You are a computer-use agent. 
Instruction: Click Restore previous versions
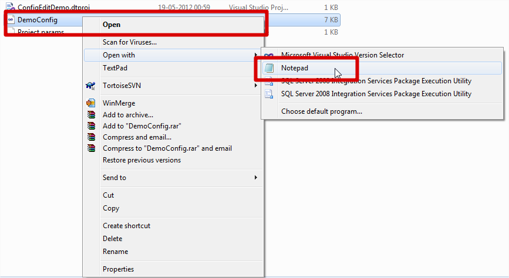(x=141, y=160)
